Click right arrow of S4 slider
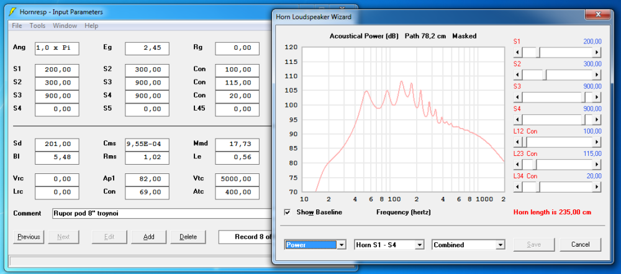Screen dimensions: 621x274 (x=597, y=119)
